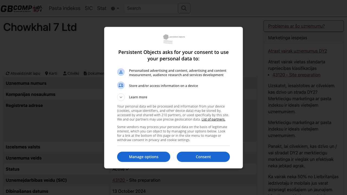The image size is (347, 195).
Task: Click the Atsvaidzināt lapu refresh icon
Action: [8, 73]
